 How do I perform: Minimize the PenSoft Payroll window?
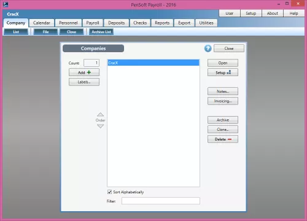pos(279,4)
